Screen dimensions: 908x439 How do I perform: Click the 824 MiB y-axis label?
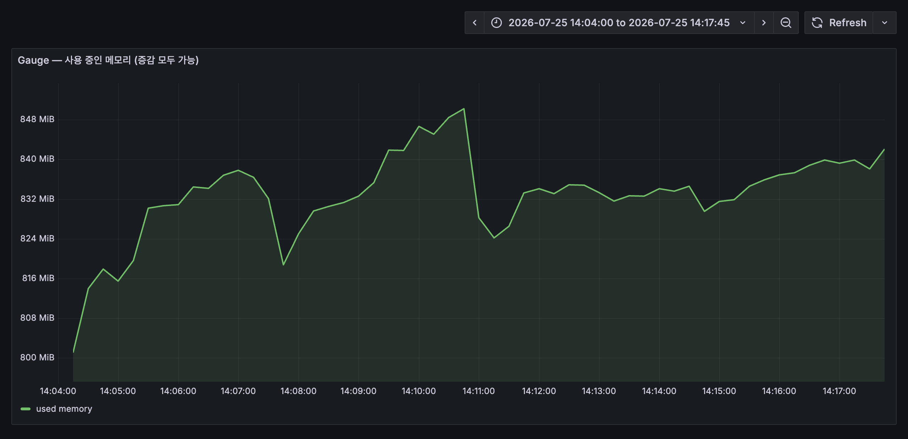pos(37,239)
